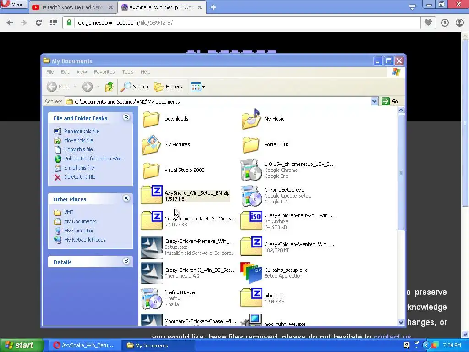Open the Edit menu
Screen dimensions: 469x352
65,72
